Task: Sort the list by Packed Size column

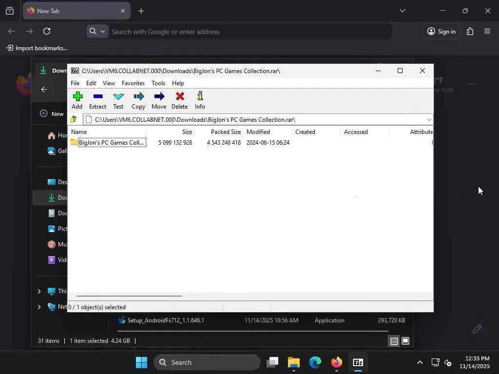Action: coord(219,131)
